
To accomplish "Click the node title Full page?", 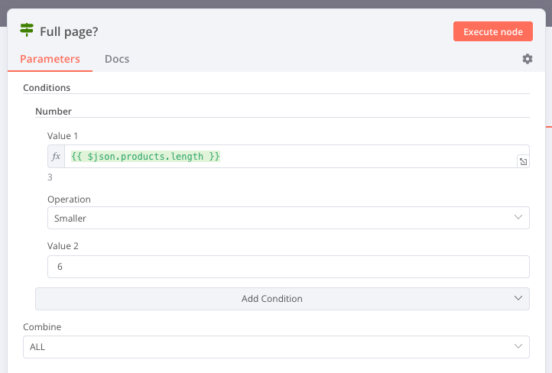I will (x=69, y=31).
